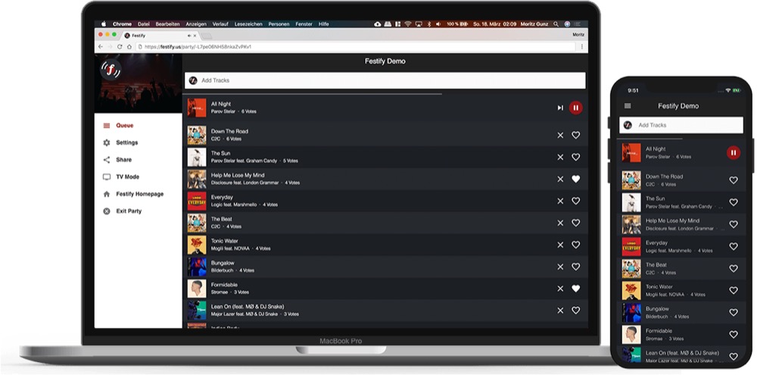Vote for Down The Road on laptop
757x375 pixels.
(x=575, y=136)
